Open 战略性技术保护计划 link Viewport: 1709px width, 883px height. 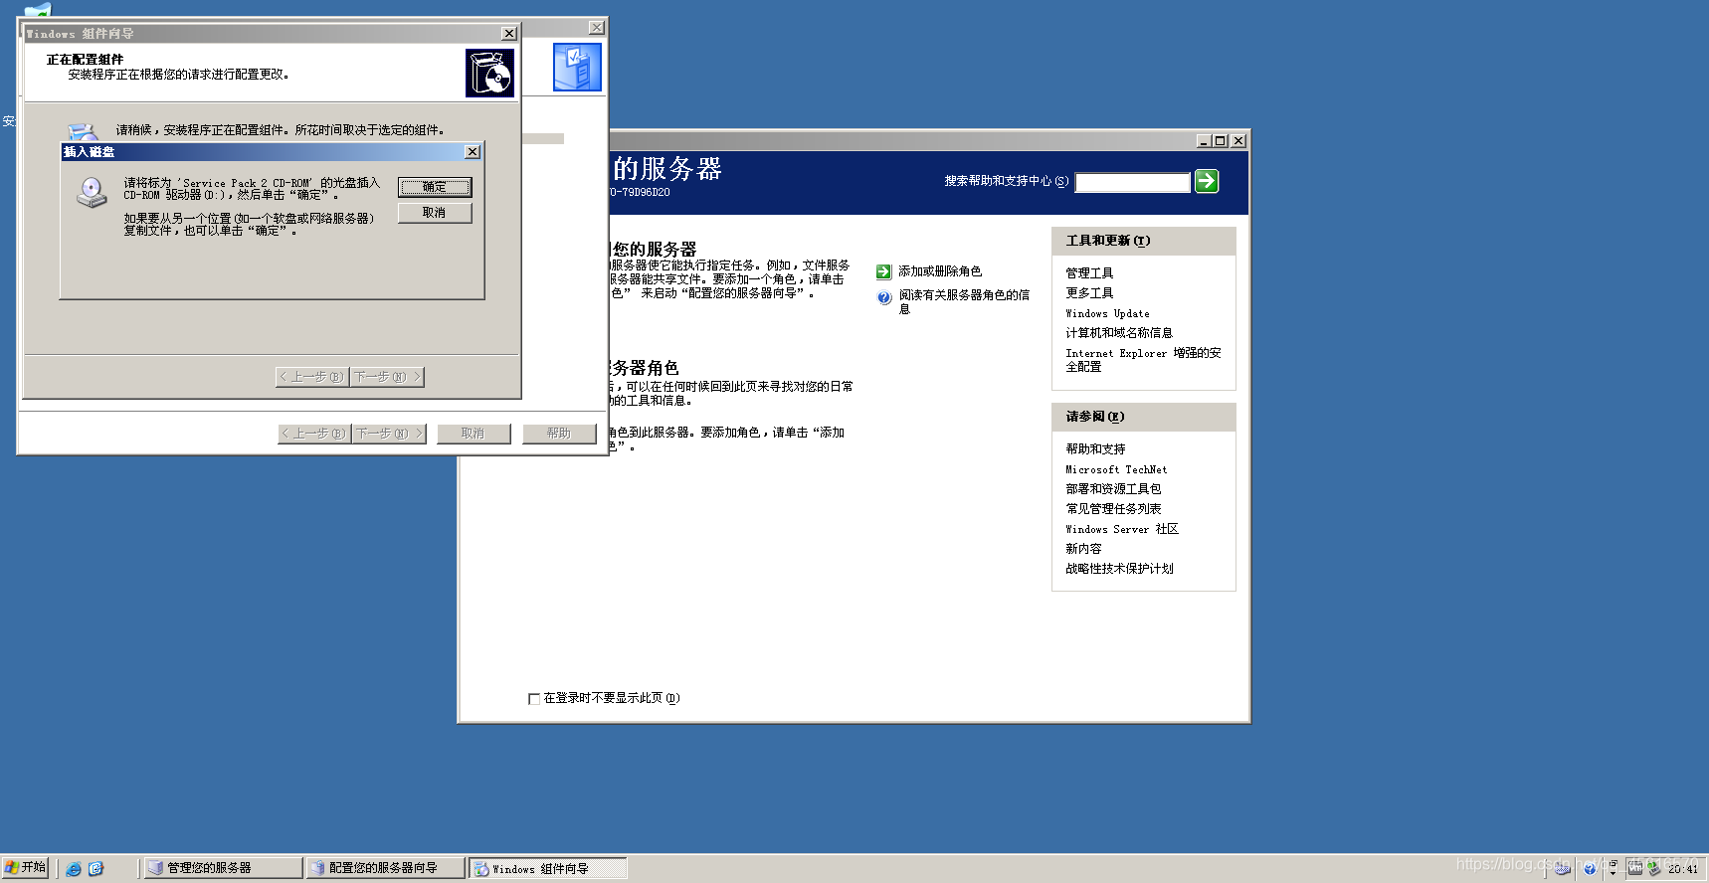(x=1119, y=569)
